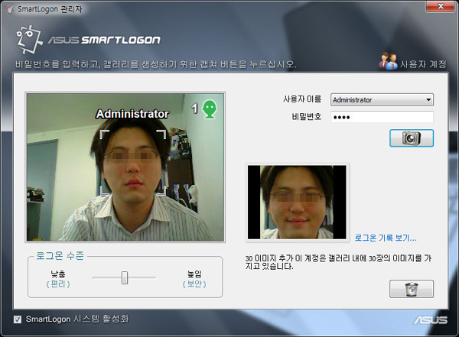The width and height of the screenshot is (459, 337).
Task: Click the SmartLogon title bar app icon
Action: [9, 9]
